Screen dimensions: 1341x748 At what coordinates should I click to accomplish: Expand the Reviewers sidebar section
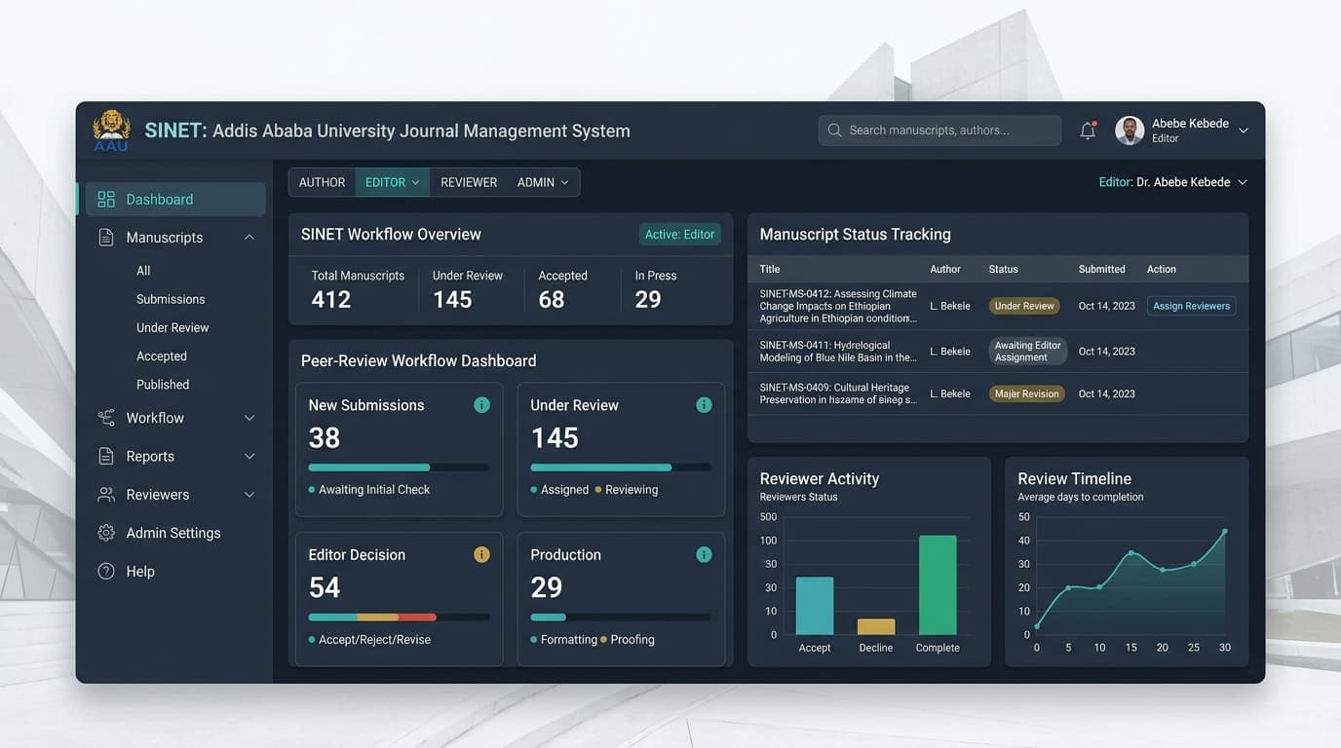pos(249,495)
